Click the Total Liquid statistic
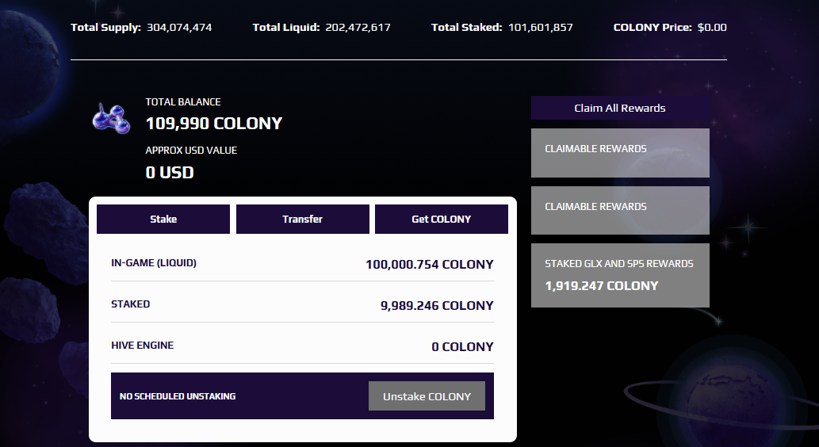 (322, 27)
